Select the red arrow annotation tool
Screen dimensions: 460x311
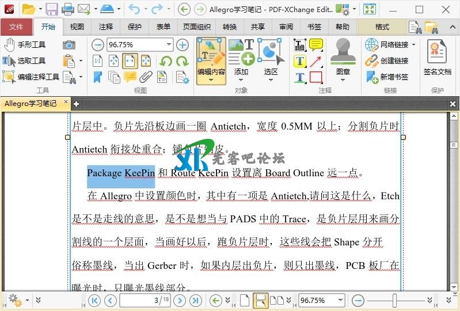pyautogui.click(x=315, y=61)
